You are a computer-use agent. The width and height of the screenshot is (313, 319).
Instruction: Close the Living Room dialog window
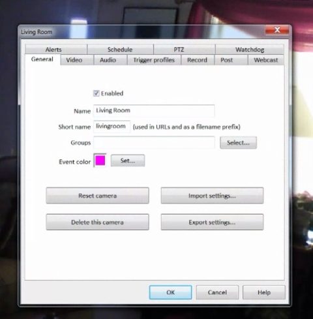pos(277,30)
